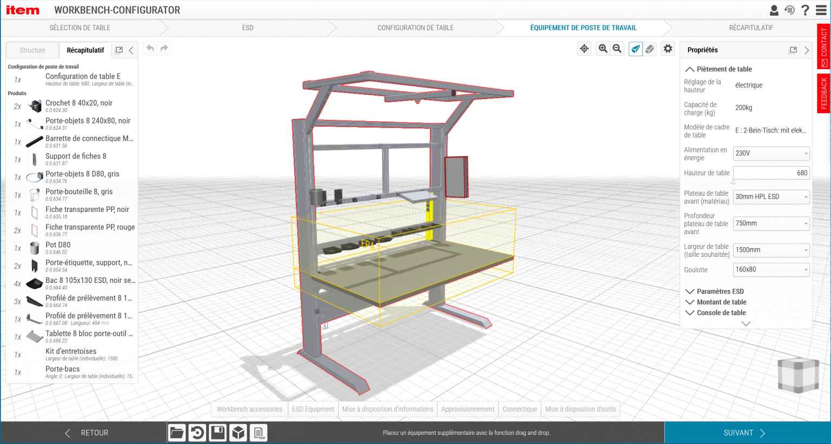Expand the Montant de table section
The image size is (831, 444).
click(x=716, y=302)
